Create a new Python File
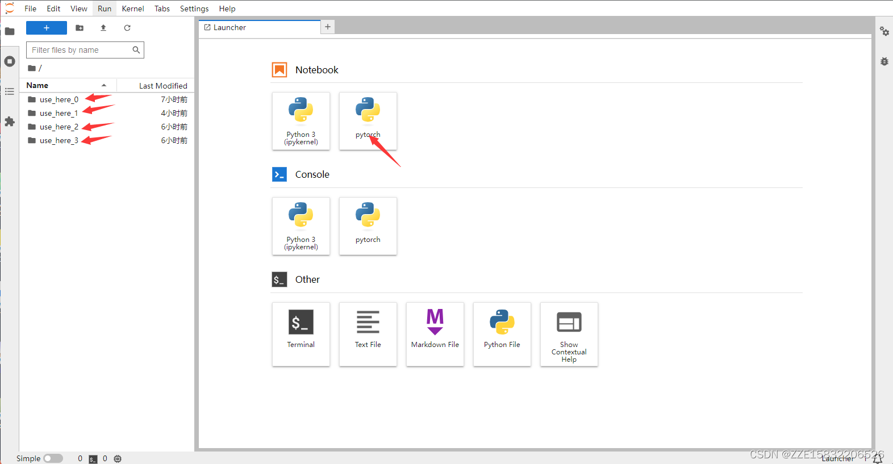 pos(502,334)
